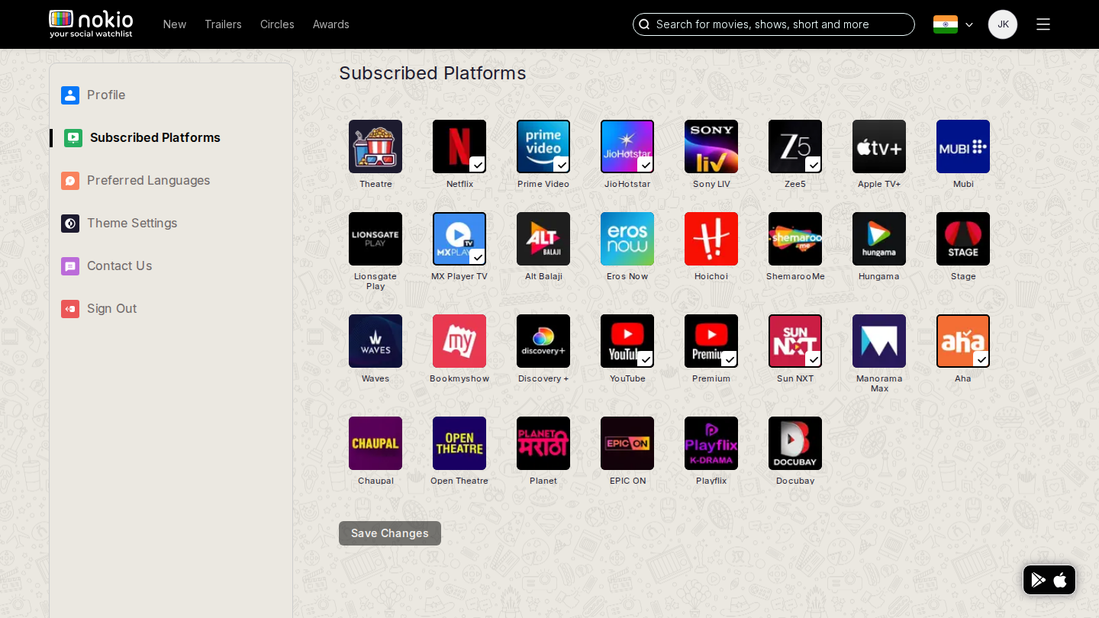Select the Eros Now platform icon
The height and width of the screenshot is (618, 1099).
pyautogui.click(x=627, y=239)
